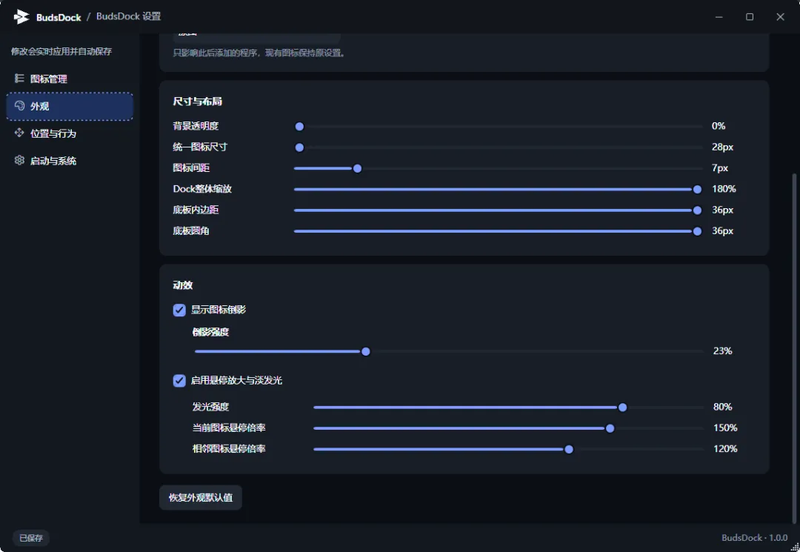Screen dimensions: 800x552
Task: Click the 启动与系统 gear icon
Action: tap(19, 160)
